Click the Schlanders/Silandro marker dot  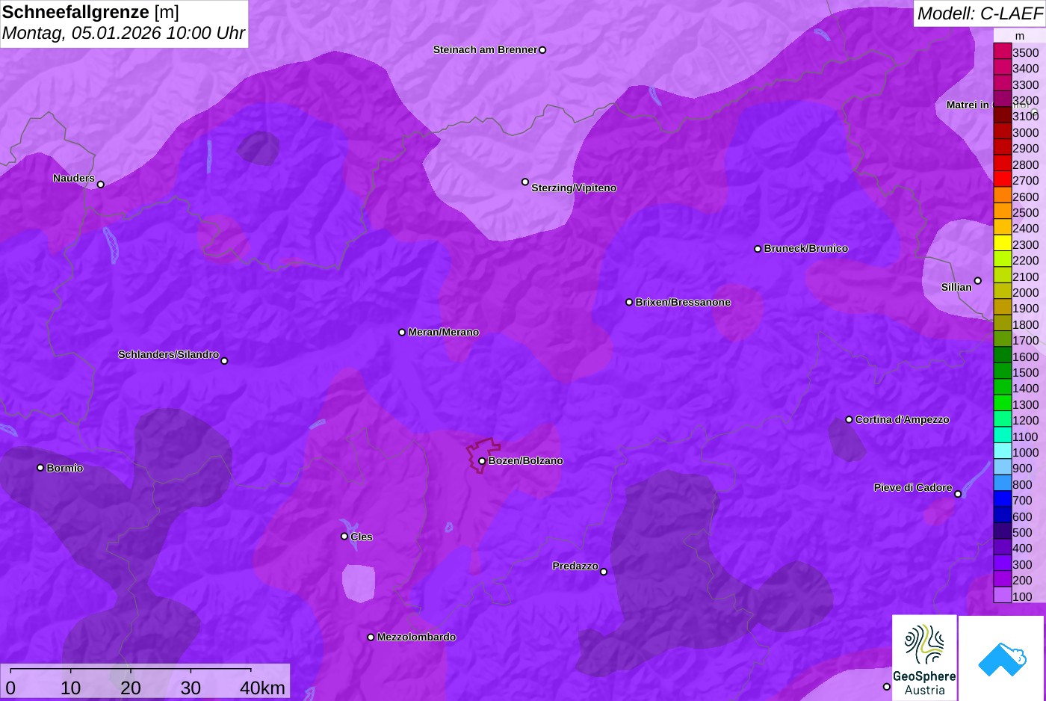[x=224, y=361]
